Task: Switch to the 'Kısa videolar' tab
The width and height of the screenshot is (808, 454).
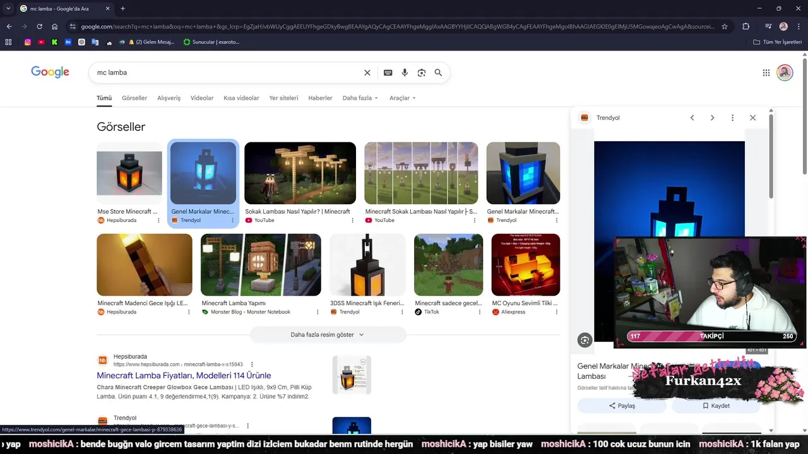Action: point(241,98)
